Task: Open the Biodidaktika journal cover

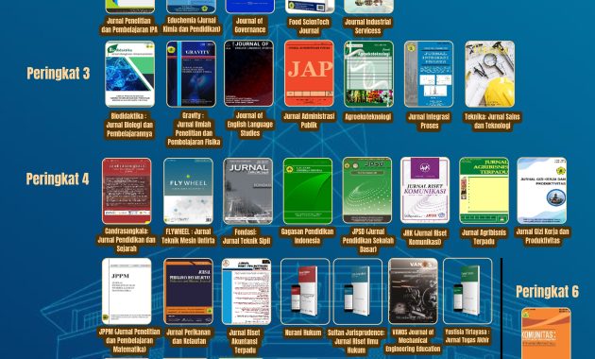Action: [129, 74]
